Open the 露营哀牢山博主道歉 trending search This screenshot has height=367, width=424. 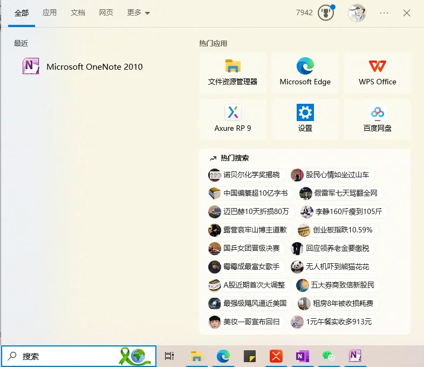tap(250, 230)
